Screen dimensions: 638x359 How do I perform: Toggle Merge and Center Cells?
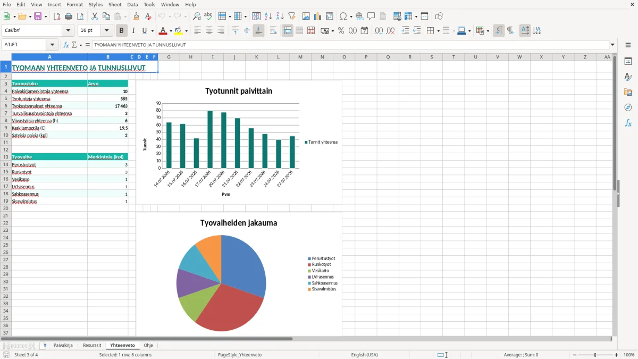288,31
